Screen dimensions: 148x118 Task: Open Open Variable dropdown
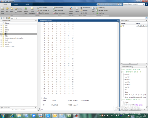click(x=48, y=10)
